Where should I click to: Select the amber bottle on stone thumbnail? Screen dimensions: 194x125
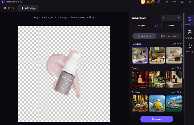point(174,79)
